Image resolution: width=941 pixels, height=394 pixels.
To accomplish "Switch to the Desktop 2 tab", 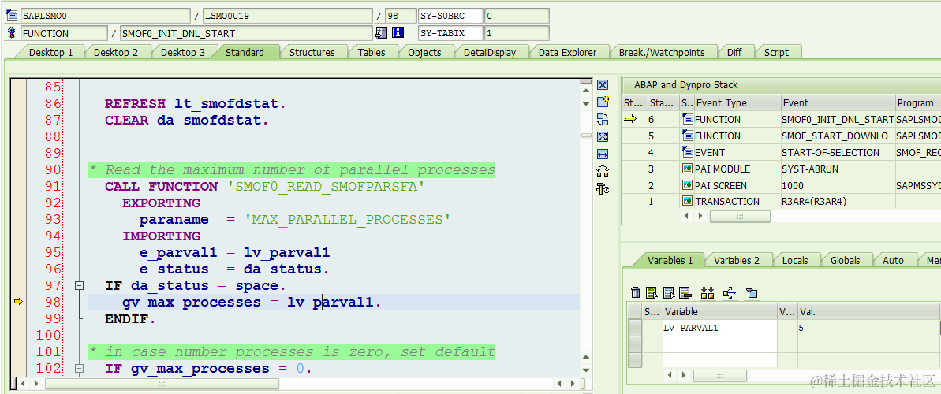I will click(116, 52).
